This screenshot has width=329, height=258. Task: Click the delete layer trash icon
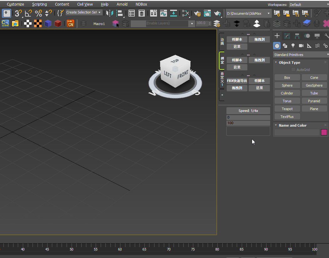[247, 23]
